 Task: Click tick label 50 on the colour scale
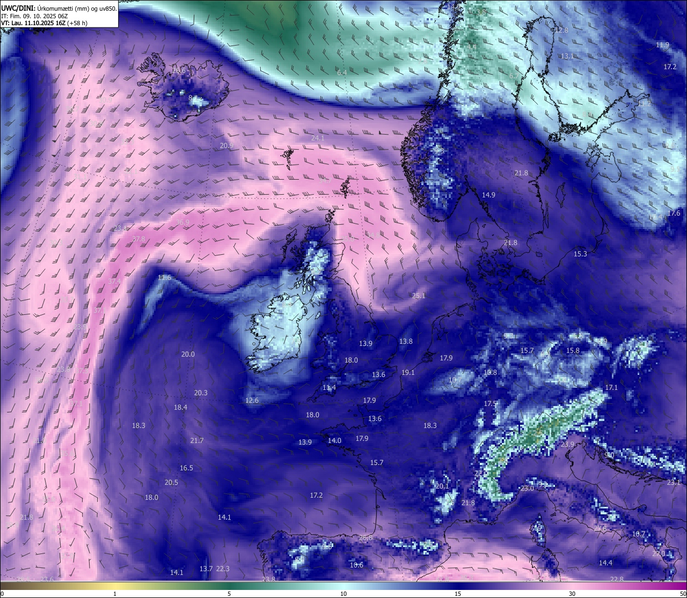(683, 594)
